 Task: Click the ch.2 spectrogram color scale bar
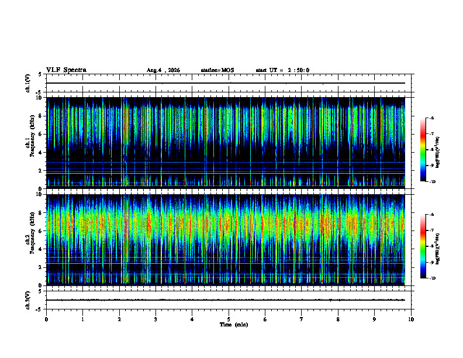(423, 246)
